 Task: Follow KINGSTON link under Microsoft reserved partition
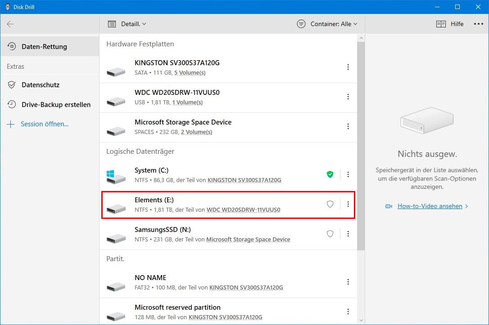click(x=226, y=317)
